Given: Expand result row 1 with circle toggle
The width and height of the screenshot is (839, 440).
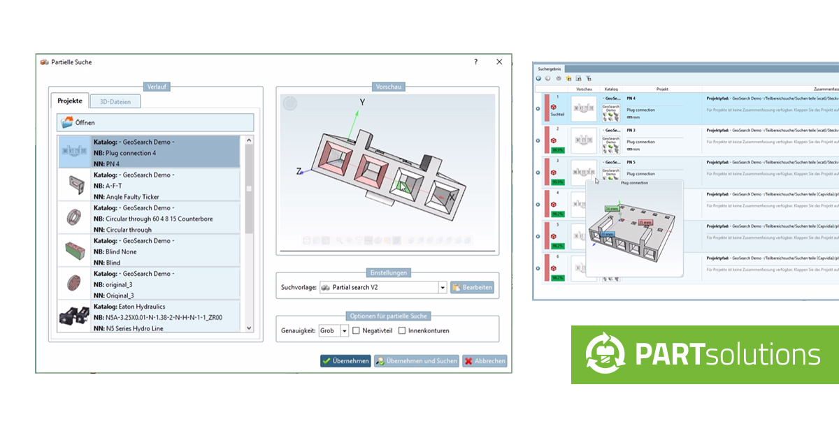Looking at the screenshot, I should 538,109.
